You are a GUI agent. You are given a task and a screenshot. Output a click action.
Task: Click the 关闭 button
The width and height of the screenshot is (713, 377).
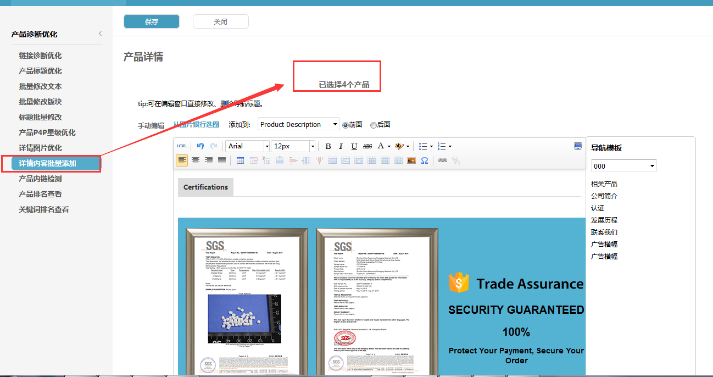coord(221,21)
